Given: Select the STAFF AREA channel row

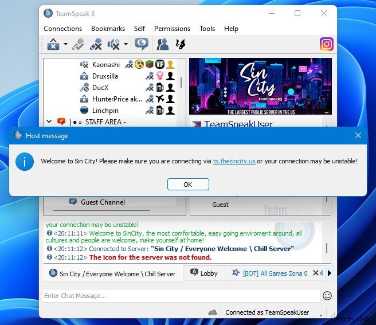Looking at the screenshot, I should [x=111, y=122].
